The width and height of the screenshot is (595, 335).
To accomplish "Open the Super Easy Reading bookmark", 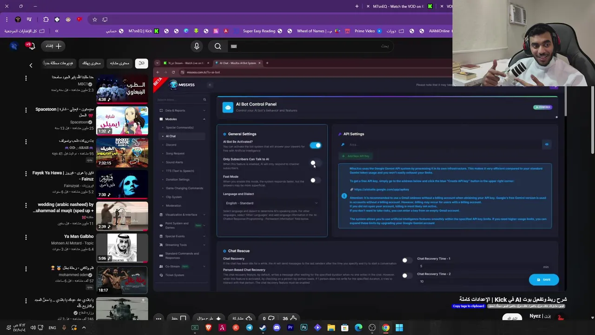I will click(x=262, y=31).
